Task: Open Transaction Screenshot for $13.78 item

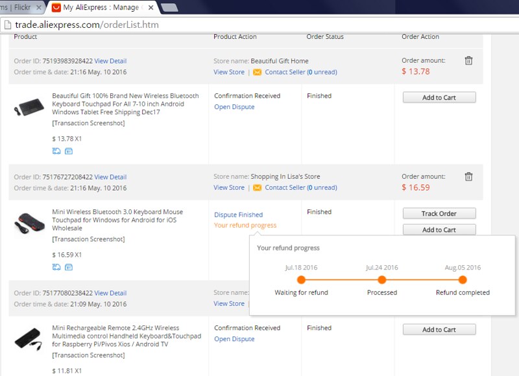Action: click(88, 123)
